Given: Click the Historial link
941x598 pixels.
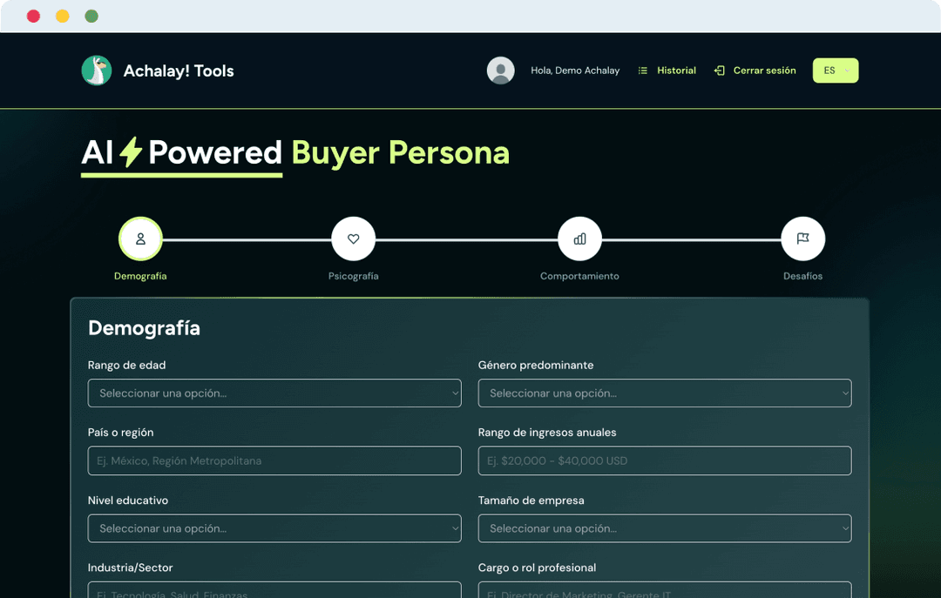Looking at the screenshot, I should 676,70.
